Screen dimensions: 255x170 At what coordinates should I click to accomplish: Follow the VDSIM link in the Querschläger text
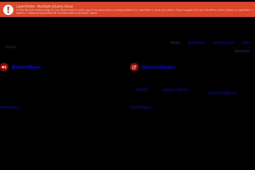coord(142,90)
